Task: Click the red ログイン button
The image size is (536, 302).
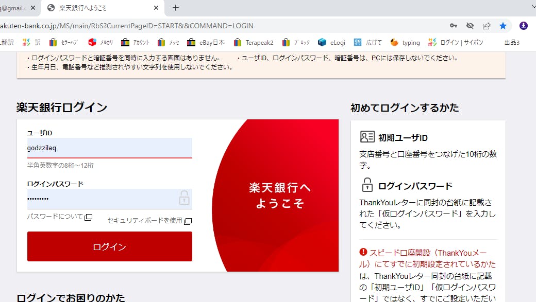Action: point(110,246)
